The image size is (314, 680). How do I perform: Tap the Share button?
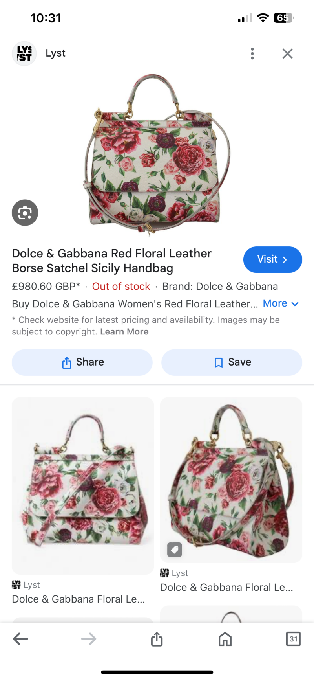(x=82, y=362)
